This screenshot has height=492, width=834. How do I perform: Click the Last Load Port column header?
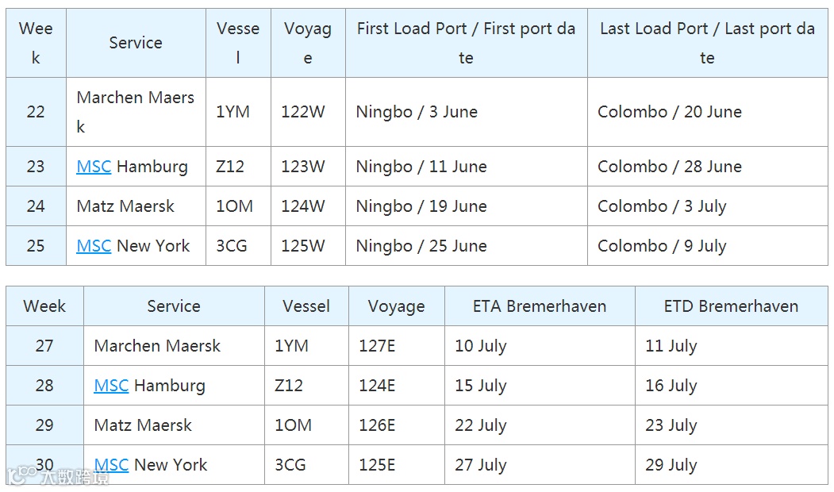pyautogui.click(x=707, y=43)
